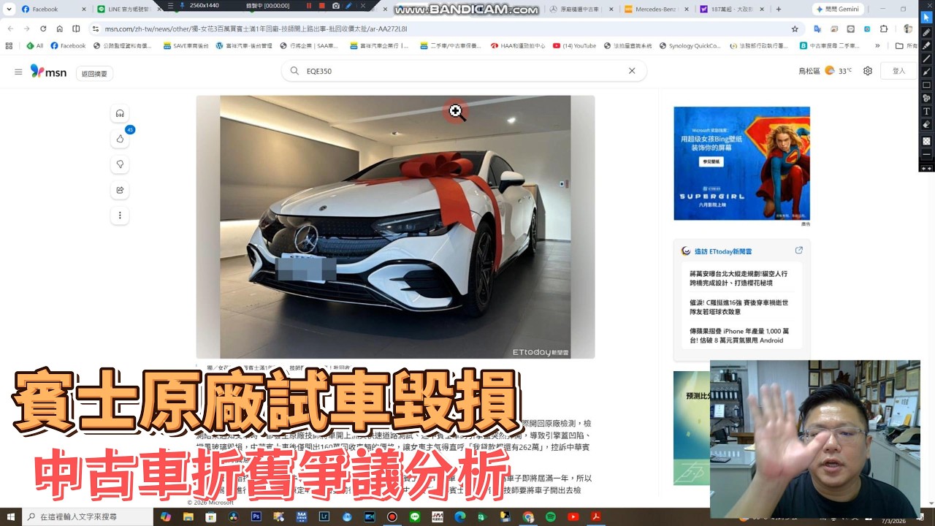Zoom the Mercedes EQE article photo
The width and height of the screenshot is (935, 526).
395,226
